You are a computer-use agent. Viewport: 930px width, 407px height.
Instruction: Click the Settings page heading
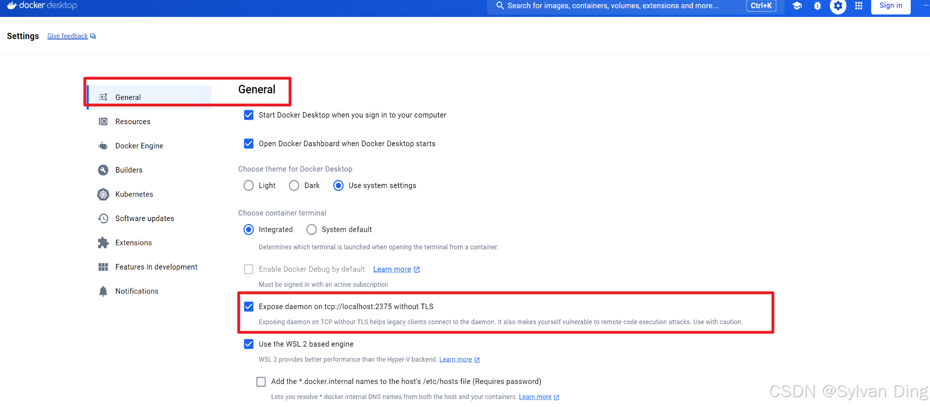[23, 36]
